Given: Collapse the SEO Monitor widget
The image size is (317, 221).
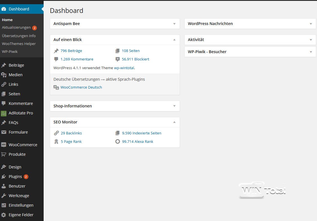Looking at the screenshot, I should 174,122.
